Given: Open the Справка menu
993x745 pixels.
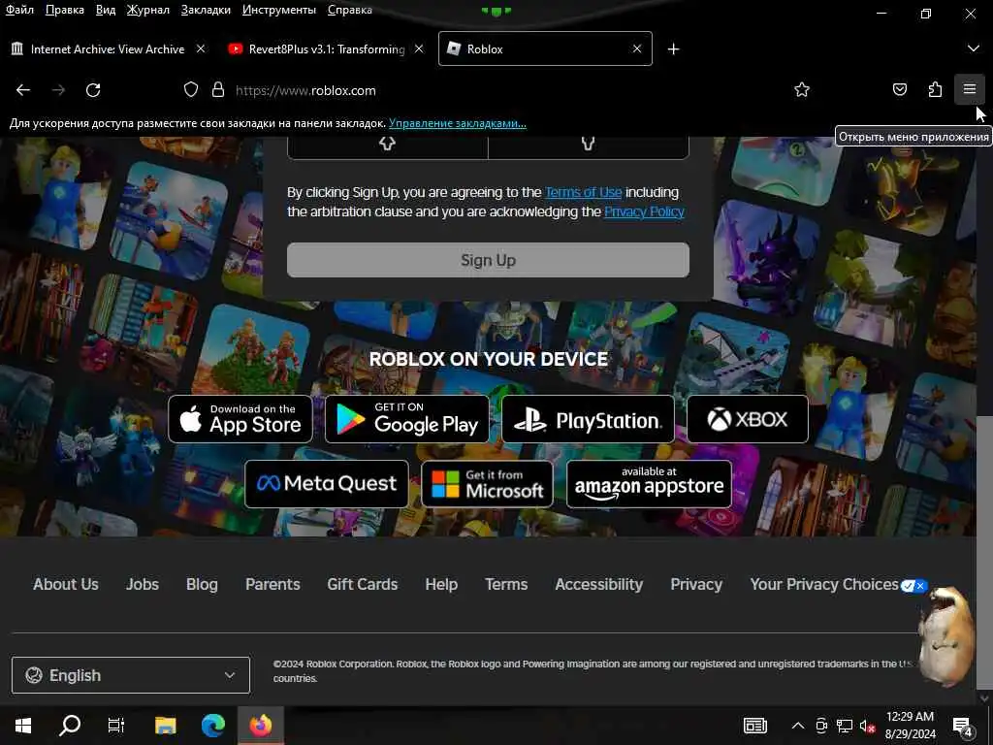Looking at the screenshot, I should tap(349, 10).
